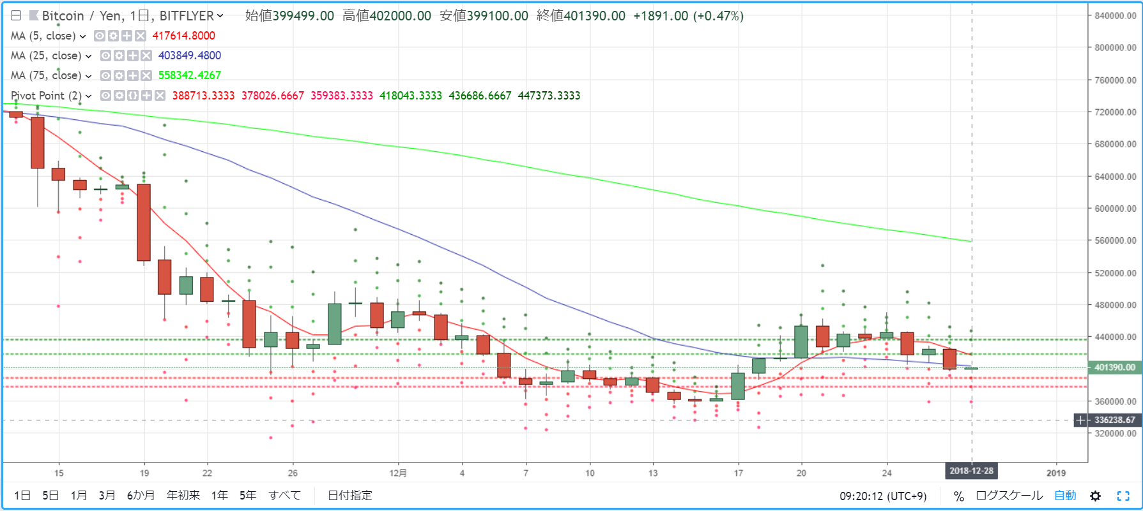Screen dimensions: 1143x511
Task: Open chart settings gear in bottom bar
Action: coord(1095,496)
